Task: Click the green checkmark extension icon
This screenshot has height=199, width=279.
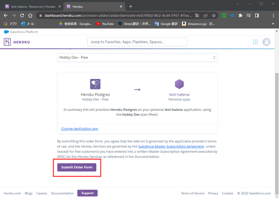Action: [x=224, y=15]
